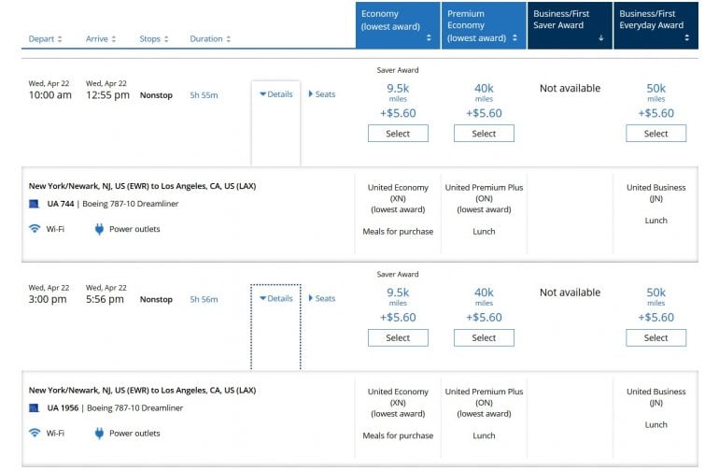Click United logo next to UA 1956
Viewport: 719px width, 471px height.
[34, 408]
